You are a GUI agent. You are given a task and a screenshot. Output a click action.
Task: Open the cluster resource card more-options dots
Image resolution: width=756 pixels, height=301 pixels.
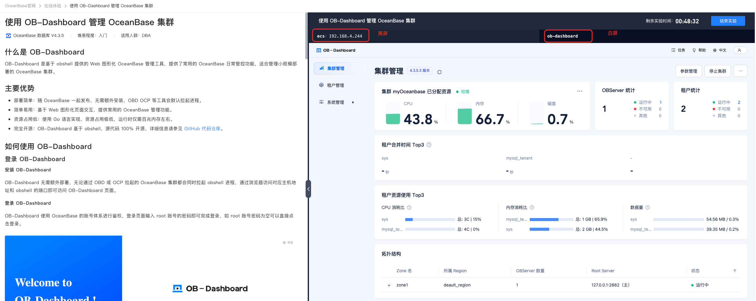tap(579, 91)
